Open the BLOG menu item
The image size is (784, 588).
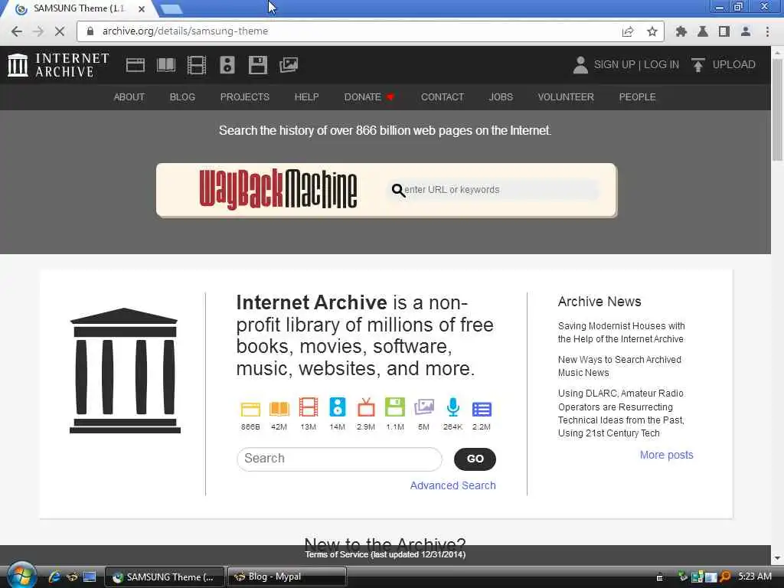click(x=182, y=97)
